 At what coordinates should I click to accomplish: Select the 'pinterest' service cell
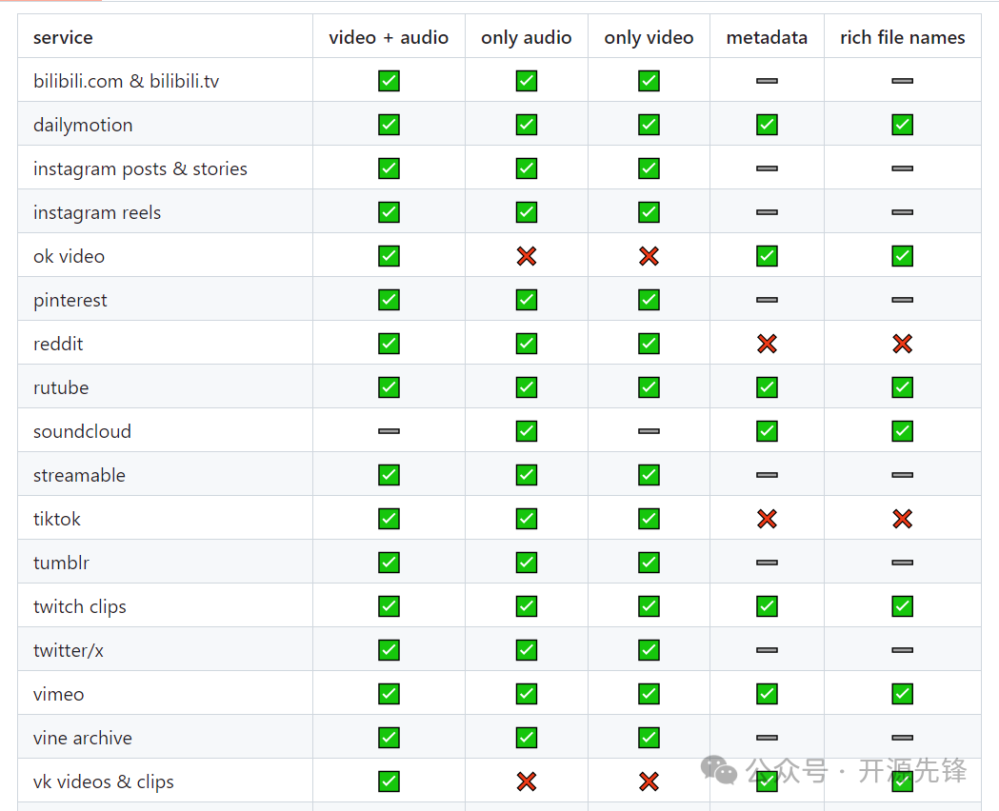coord(165,299)
